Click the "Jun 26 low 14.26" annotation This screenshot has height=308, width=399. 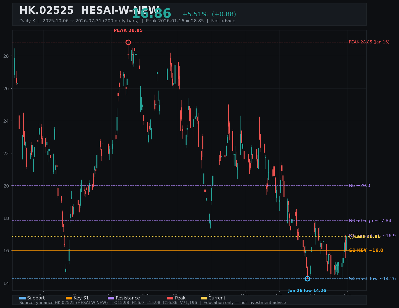pyautogui.click(x=307, y=291)
